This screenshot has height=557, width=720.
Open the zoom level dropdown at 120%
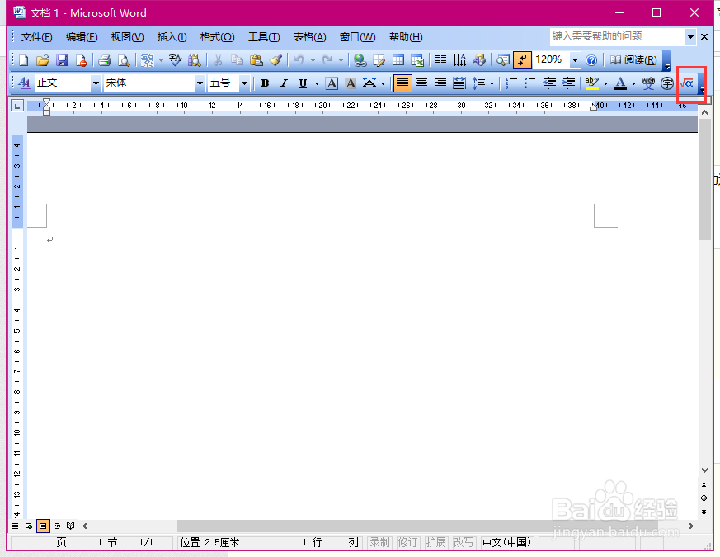(576, 60)
